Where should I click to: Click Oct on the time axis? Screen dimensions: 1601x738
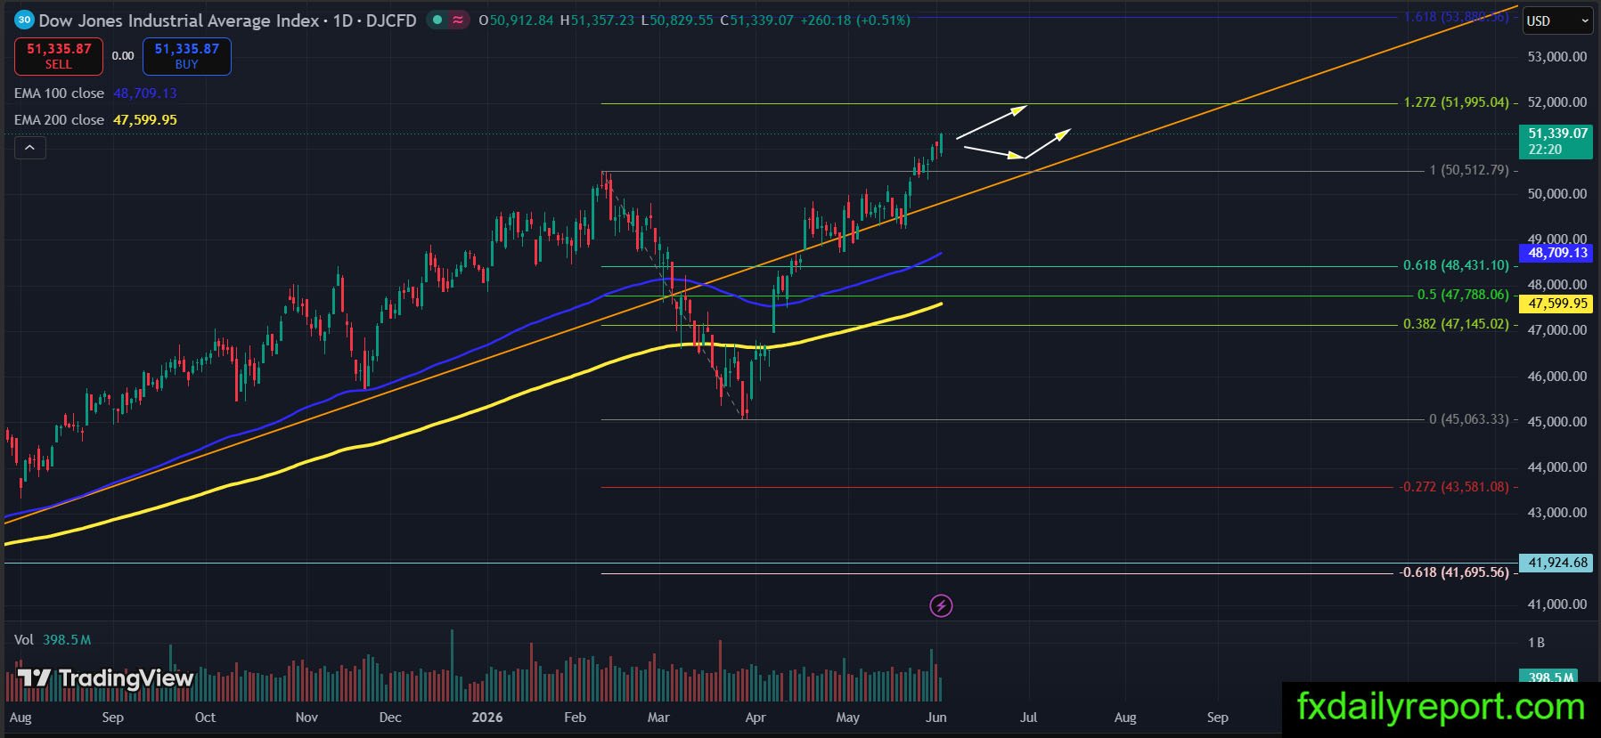205,718
